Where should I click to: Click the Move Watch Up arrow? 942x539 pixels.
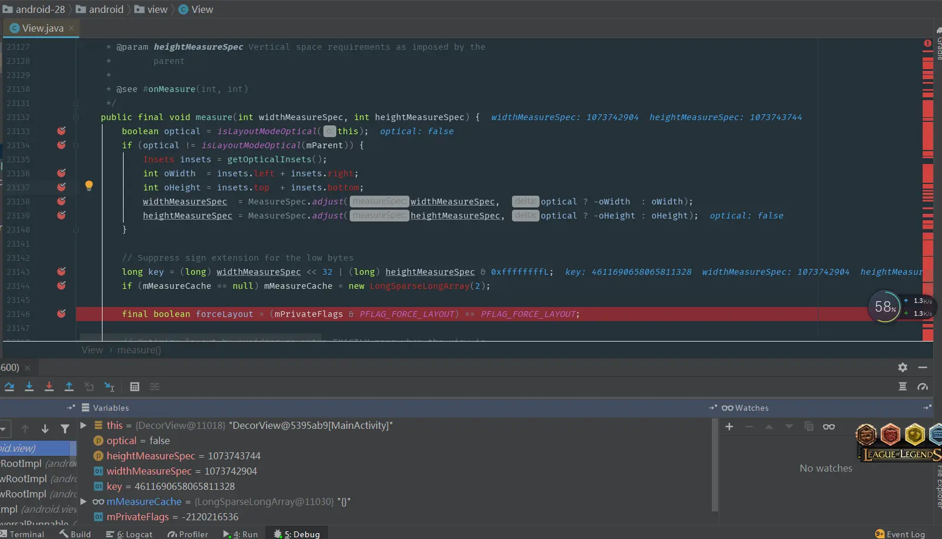[769, 427]
